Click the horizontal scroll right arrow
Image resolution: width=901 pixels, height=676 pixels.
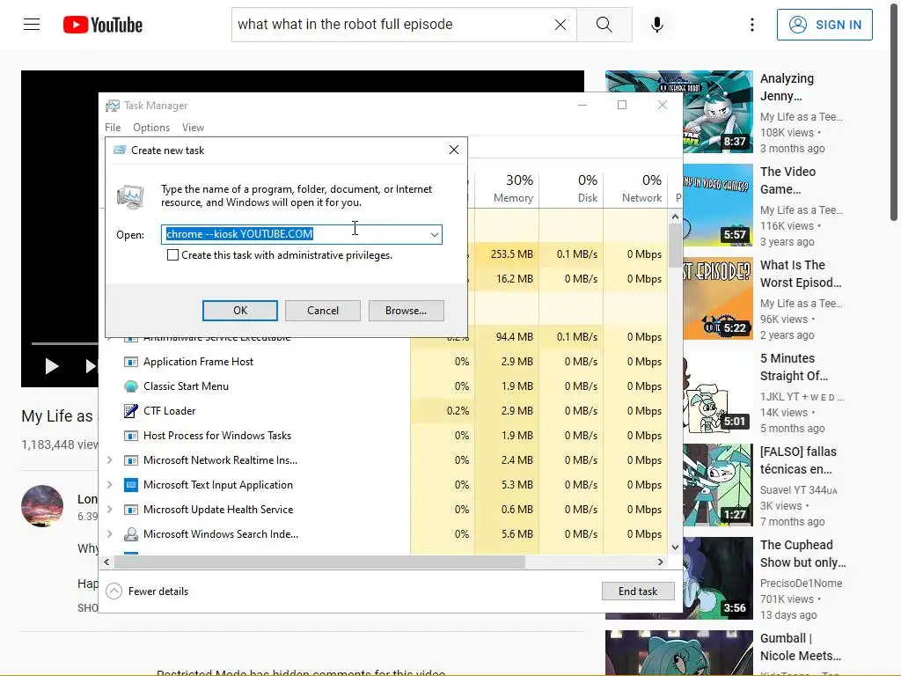pyautogui.click(x=660, y=562)
